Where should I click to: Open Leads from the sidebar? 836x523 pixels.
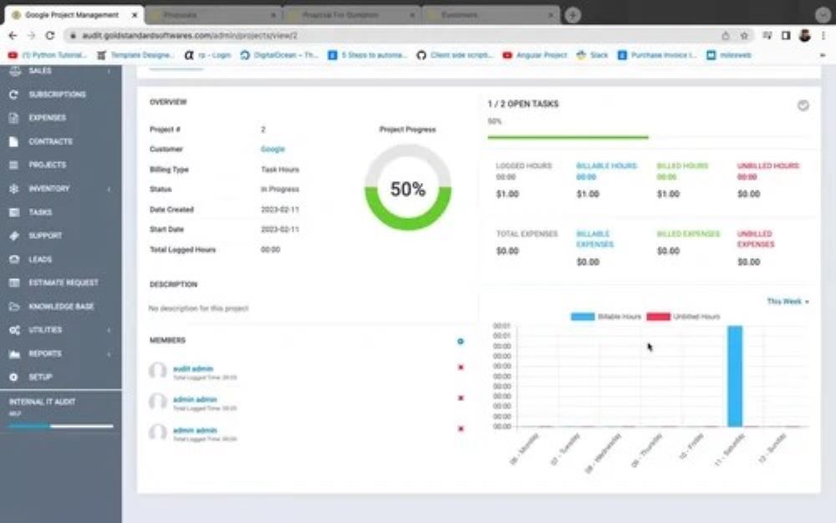tap(14, 259)
